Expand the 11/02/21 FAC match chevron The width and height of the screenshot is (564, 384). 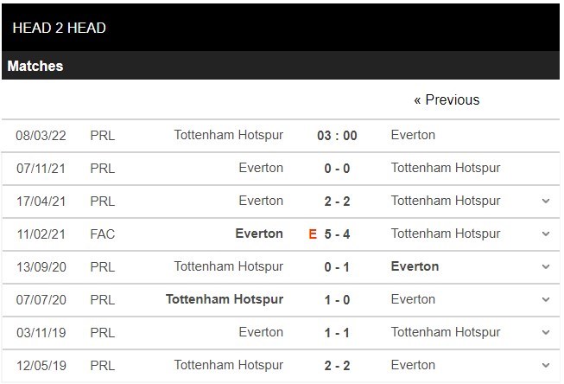545,234
